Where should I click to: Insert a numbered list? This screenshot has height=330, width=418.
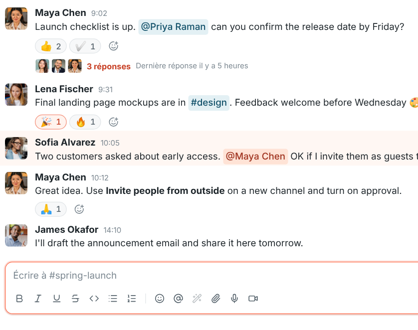pos(132,299)
